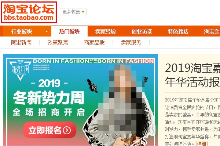Screen dimensions: 220x146
Task: Click the orange arrow beside 更多惊喜
Action: coord(83,12)
